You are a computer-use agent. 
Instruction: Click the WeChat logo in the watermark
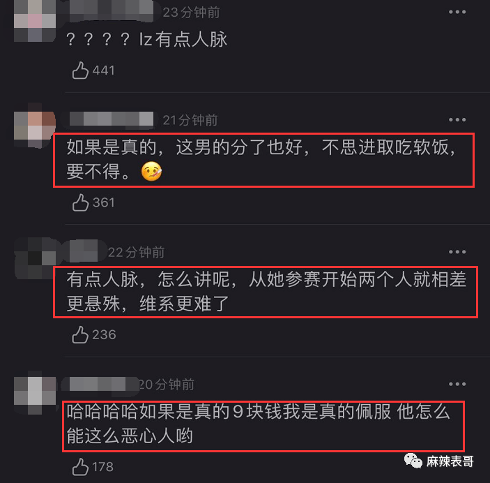coord(413,461)
